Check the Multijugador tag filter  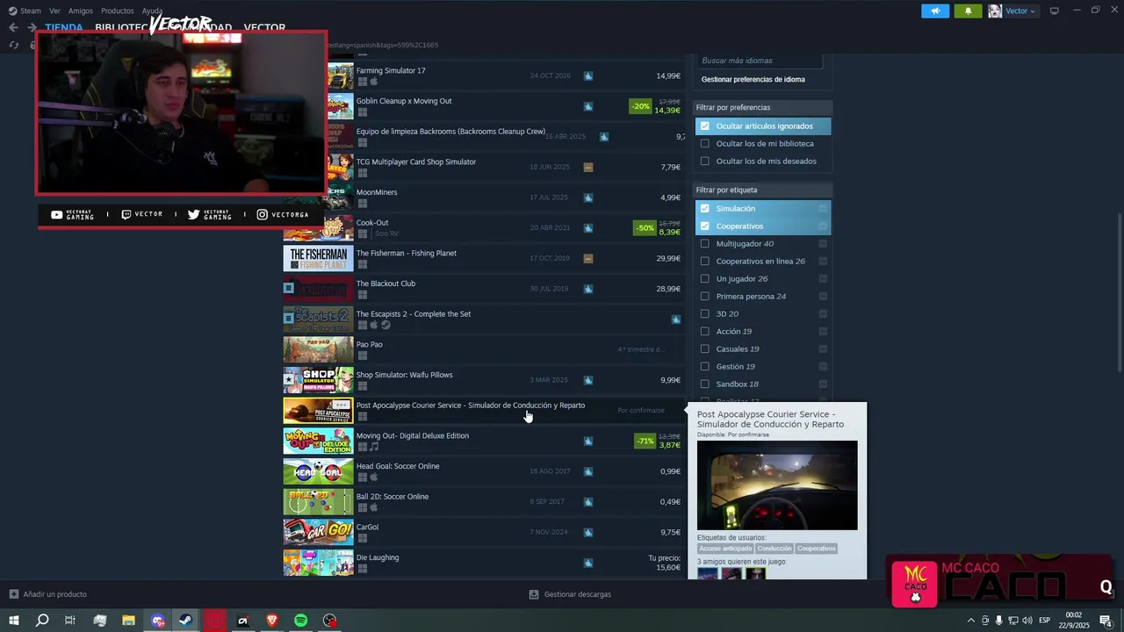pyautogui.click(x=704, y=244)
